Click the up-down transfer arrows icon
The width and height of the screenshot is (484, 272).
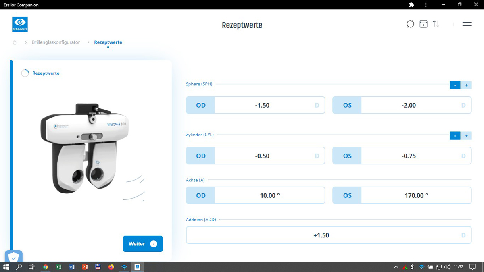point(436,24)
